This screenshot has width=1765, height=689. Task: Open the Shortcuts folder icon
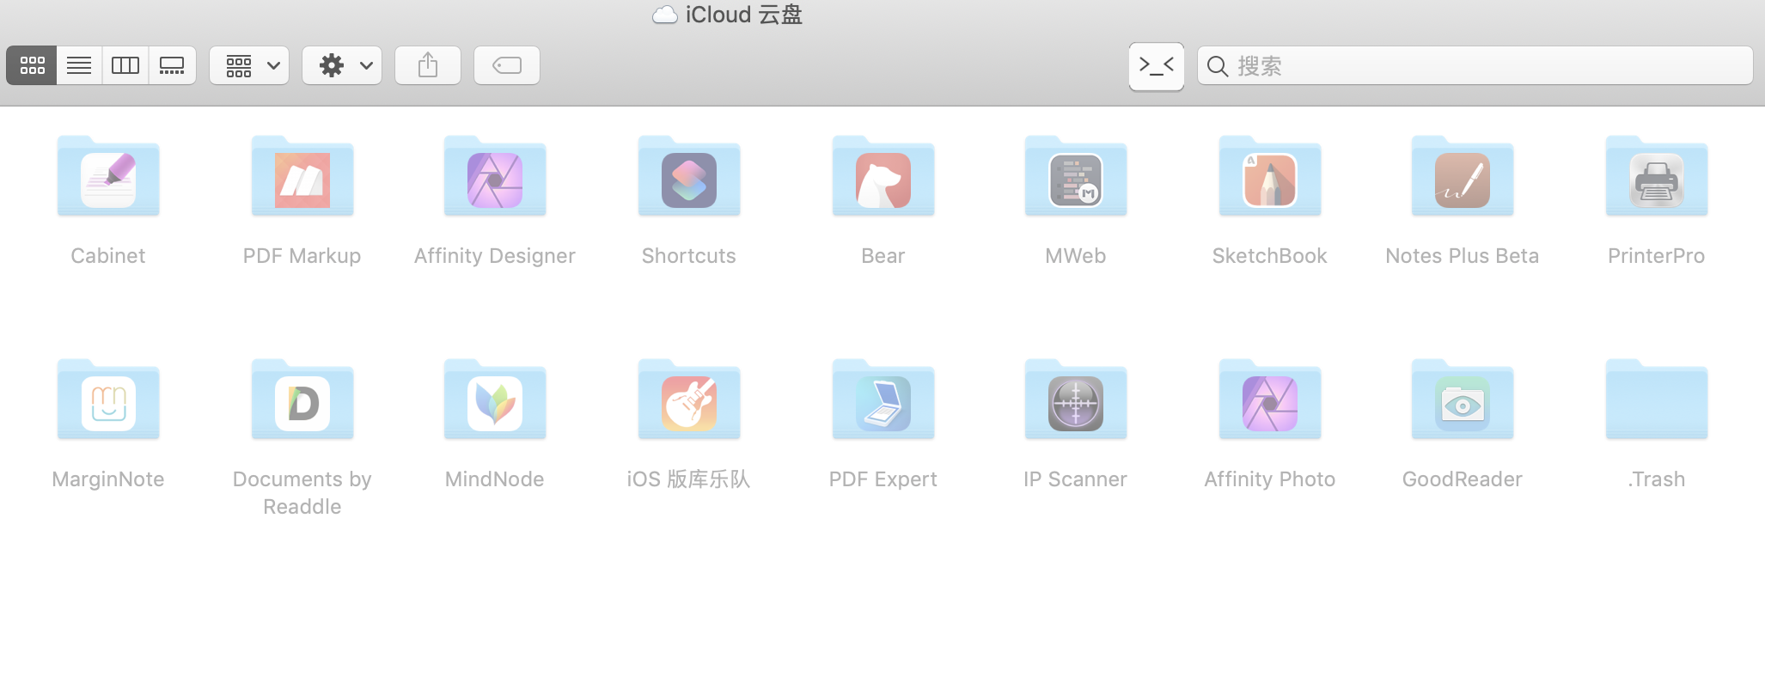coord(689,176)
